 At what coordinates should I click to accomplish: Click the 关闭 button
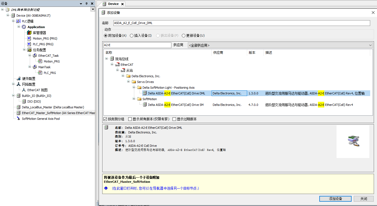point(364,199)
